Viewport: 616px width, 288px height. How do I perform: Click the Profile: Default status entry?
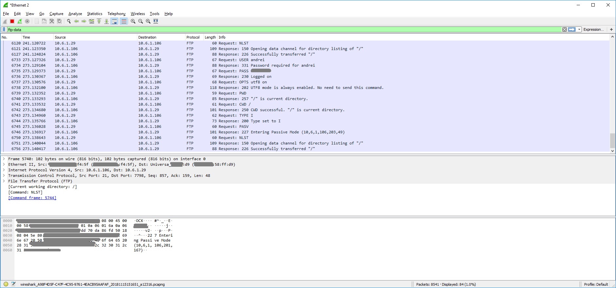(x=596, y=284)
